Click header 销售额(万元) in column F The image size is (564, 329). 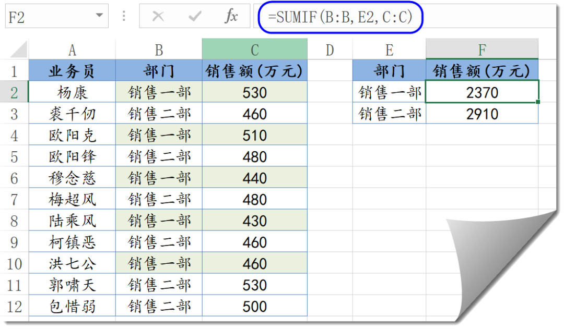pos(482,71)
